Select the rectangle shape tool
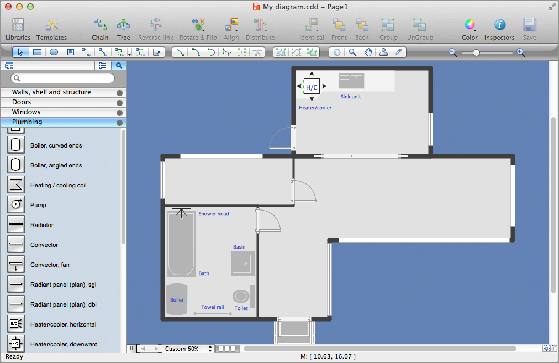559x363 pixels. (x=37, y=52)
